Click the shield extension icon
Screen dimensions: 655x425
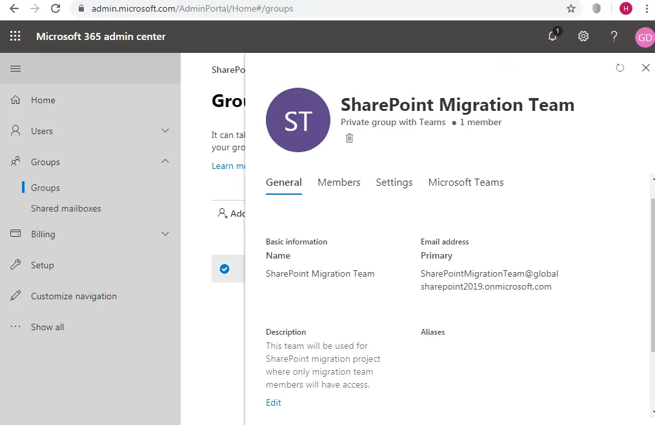coord(596,8)
